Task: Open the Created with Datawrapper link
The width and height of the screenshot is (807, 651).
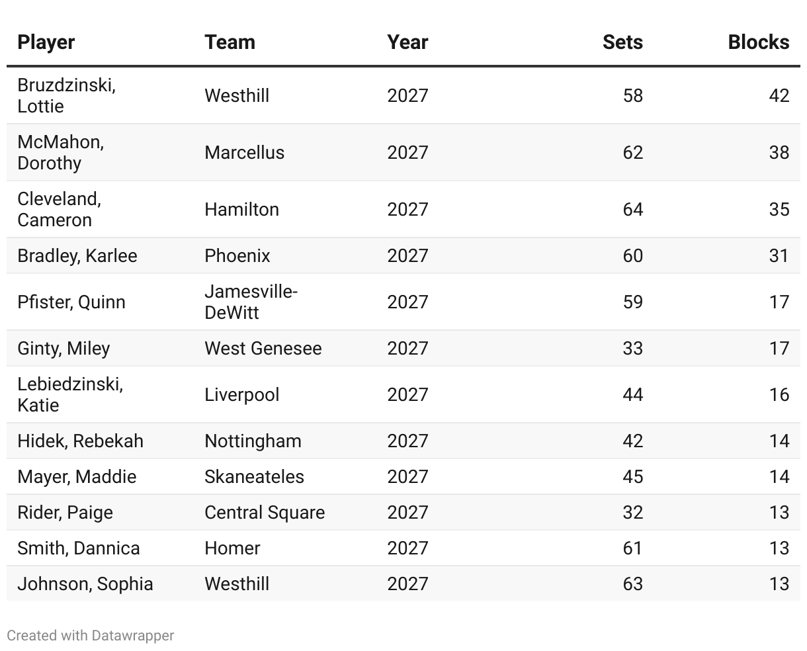Action: click(90, 636)
